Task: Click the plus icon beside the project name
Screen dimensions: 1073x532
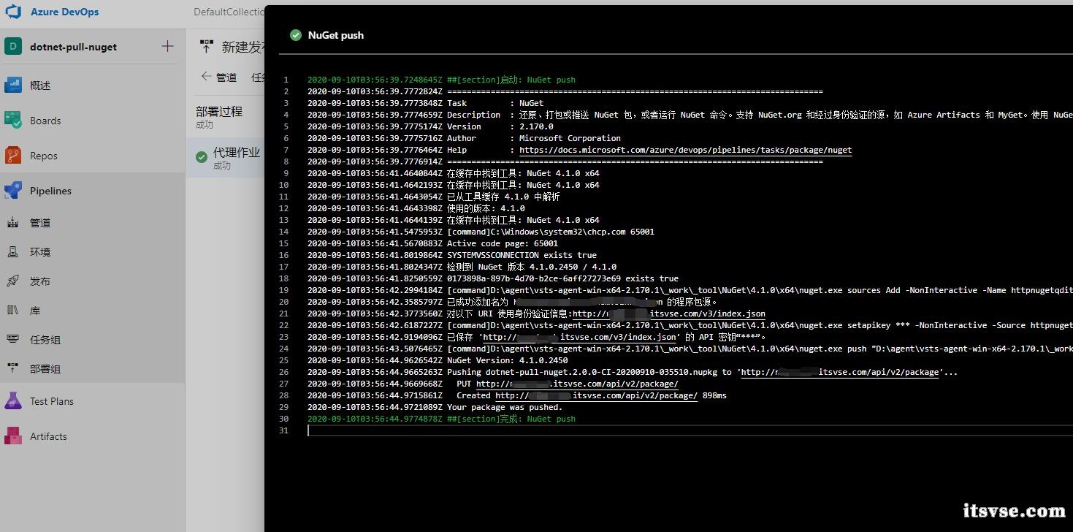Action: pyautogui.click(x=167, y=47)
